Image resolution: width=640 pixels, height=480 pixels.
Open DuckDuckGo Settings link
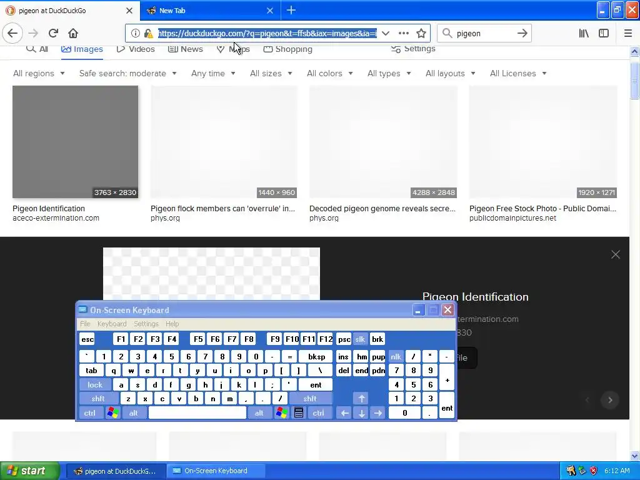point(413,49)
